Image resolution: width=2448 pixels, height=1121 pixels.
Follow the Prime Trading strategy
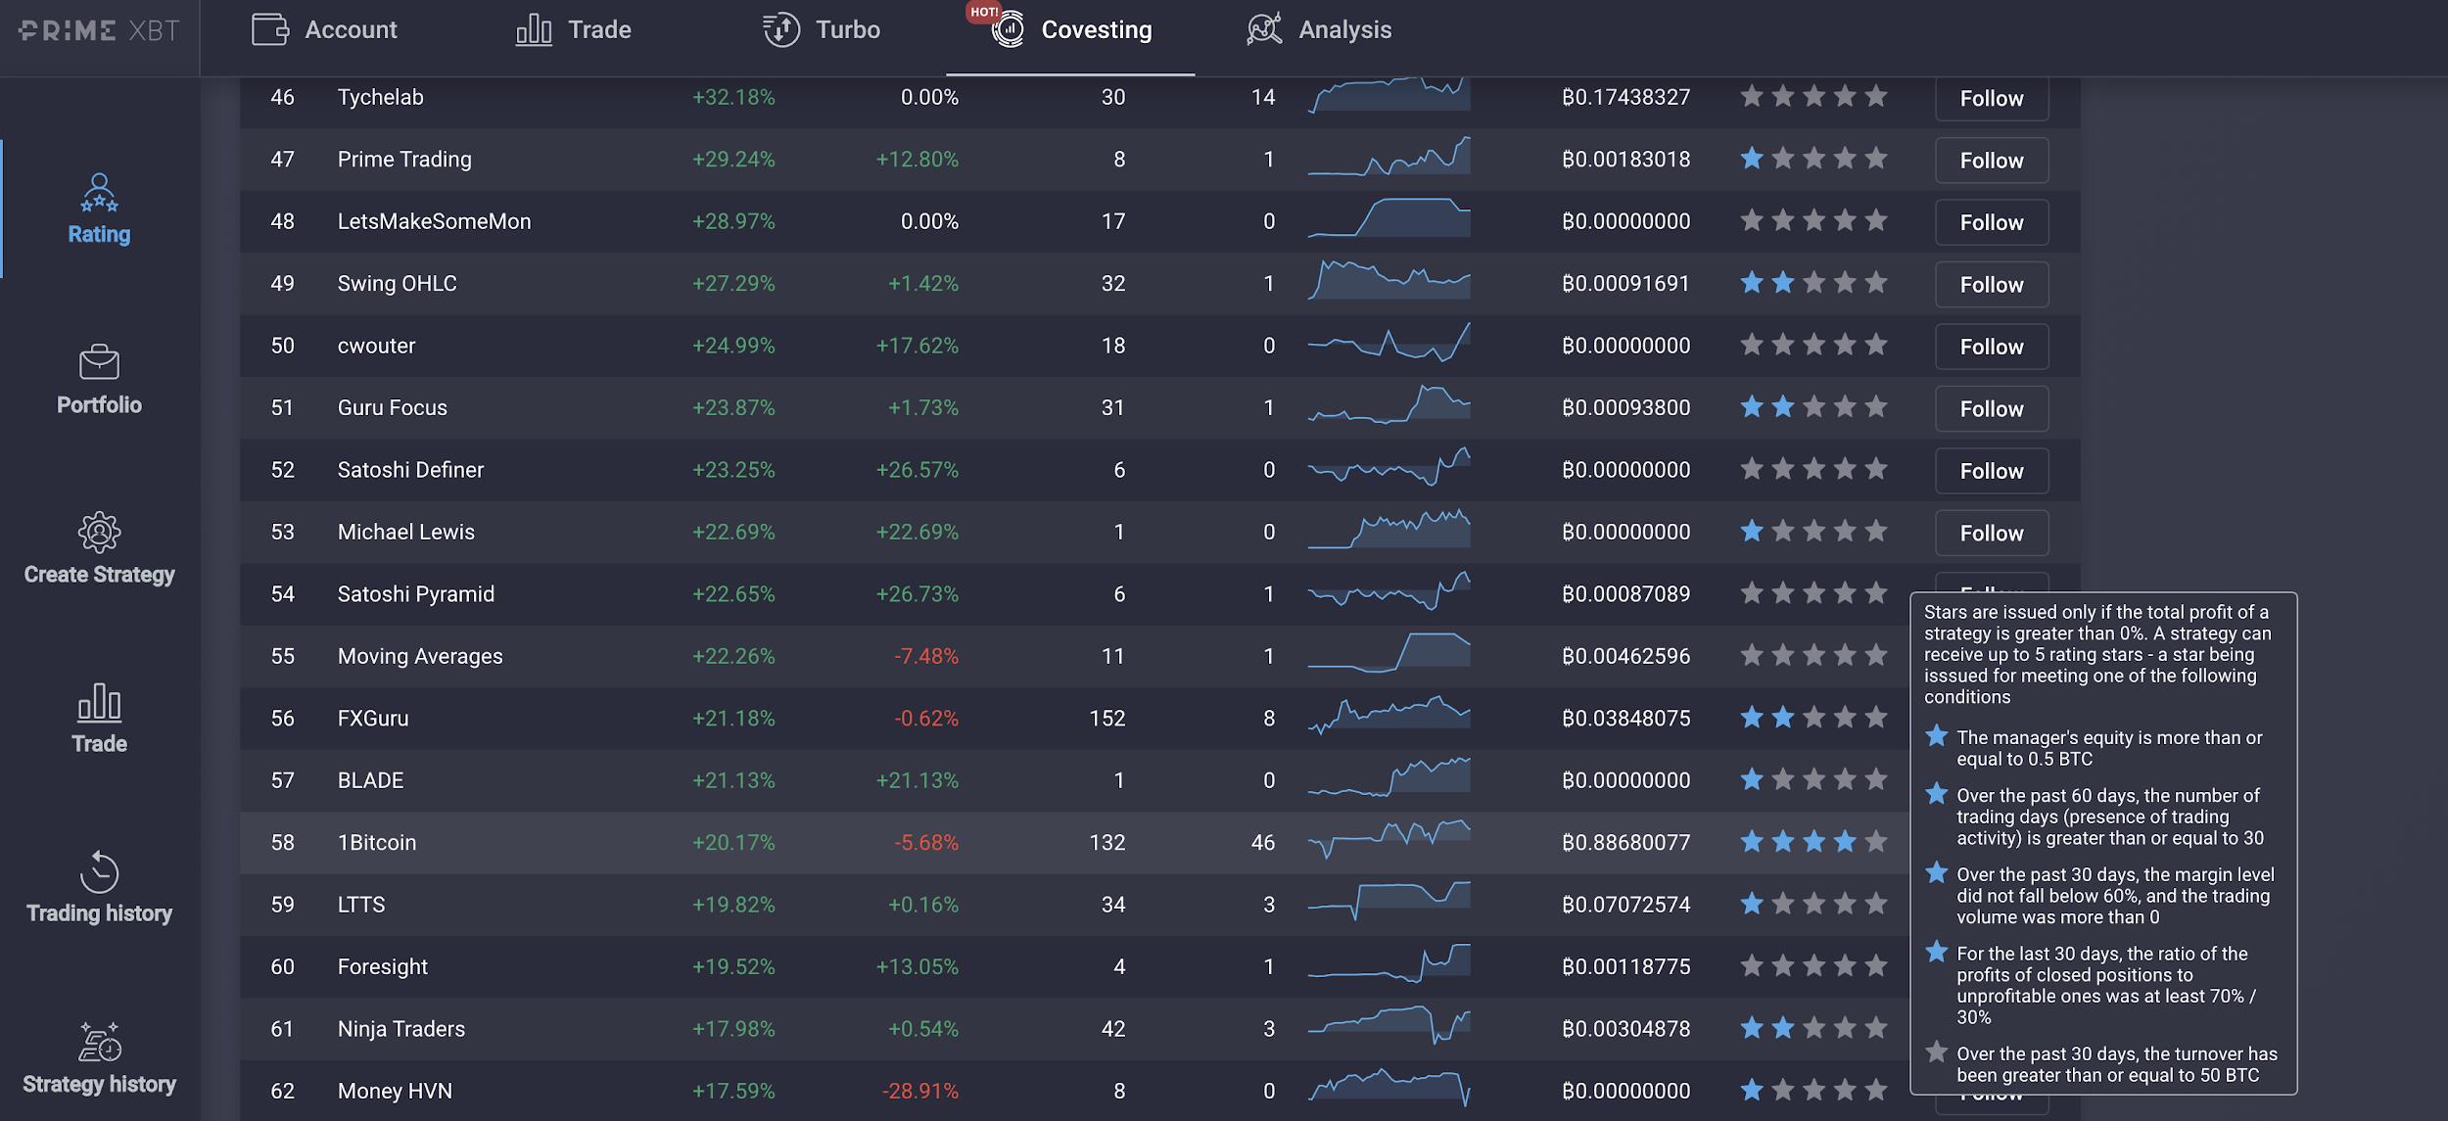click(x=1991, y=161)
